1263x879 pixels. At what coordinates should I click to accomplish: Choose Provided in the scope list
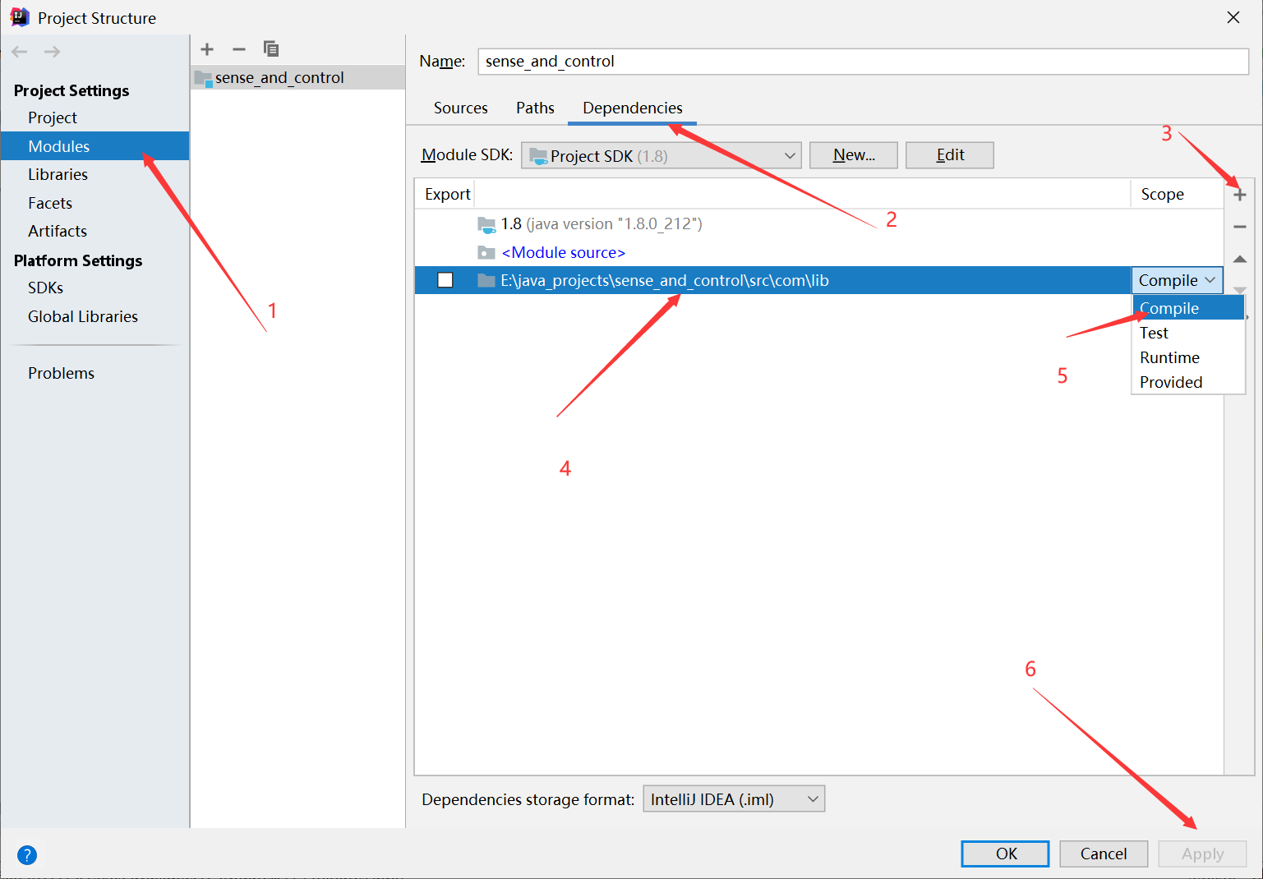(x=1188, y=382)
